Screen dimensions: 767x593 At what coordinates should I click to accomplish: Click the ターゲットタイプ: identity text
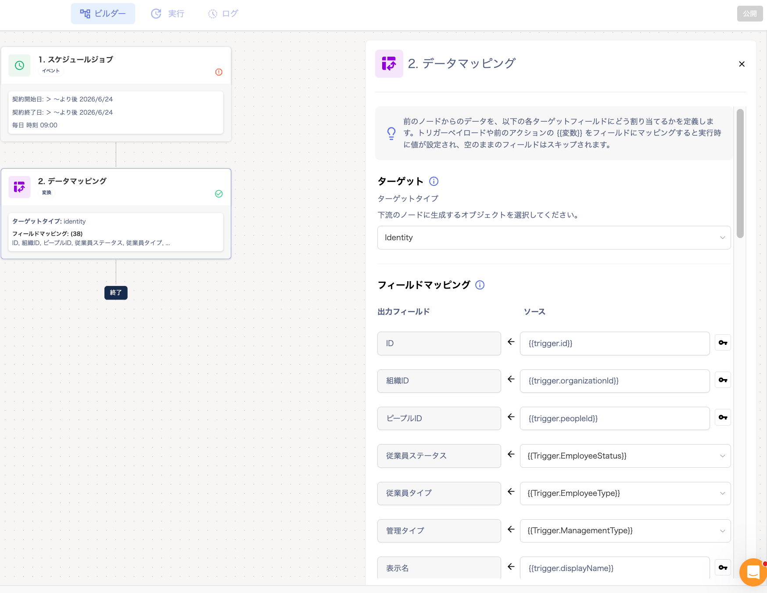(x=49, y=221)
